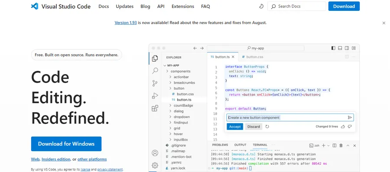Open Run and Debug icon in activity bar
390x172 pixels.
click(x=155, y=96)
